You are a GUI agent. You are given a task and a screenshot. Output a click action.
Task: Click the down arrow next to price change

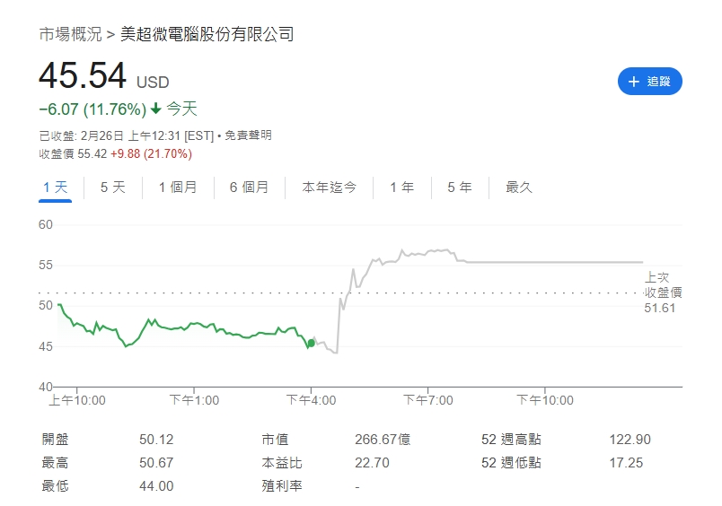[x=156, y=109]
